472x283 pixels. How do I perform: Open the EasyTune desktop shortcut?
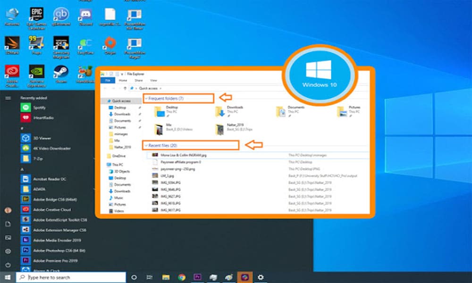pyautogui.click(x=85, y=45)
